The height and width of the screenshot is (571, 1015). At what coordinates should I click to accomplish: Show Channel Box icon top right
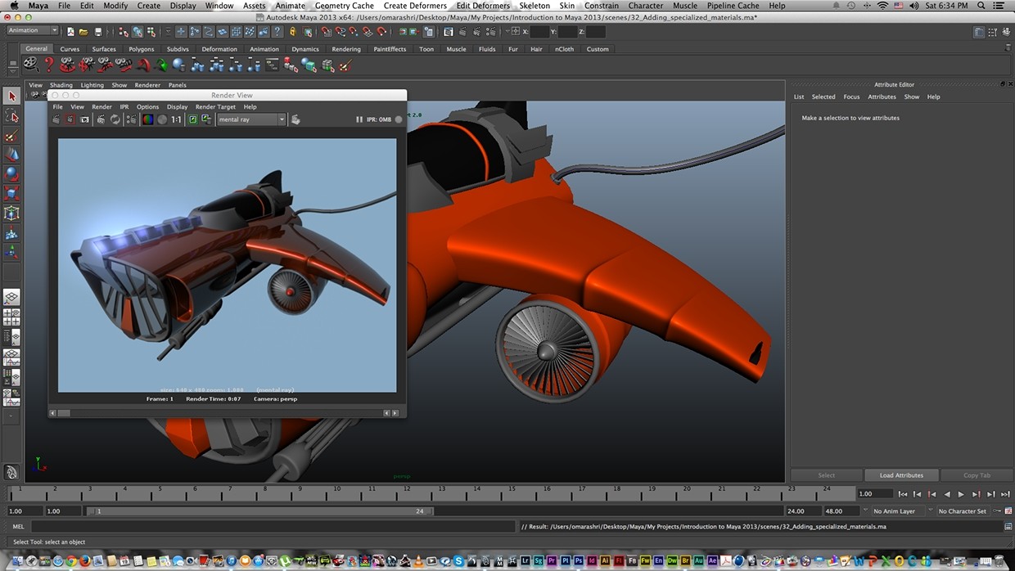1005,32
